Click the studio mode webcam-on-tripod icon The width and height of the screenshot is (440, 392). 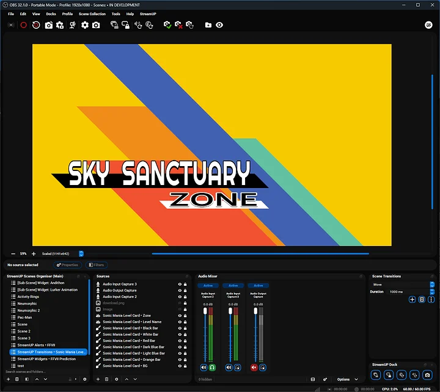coord(72,25)
